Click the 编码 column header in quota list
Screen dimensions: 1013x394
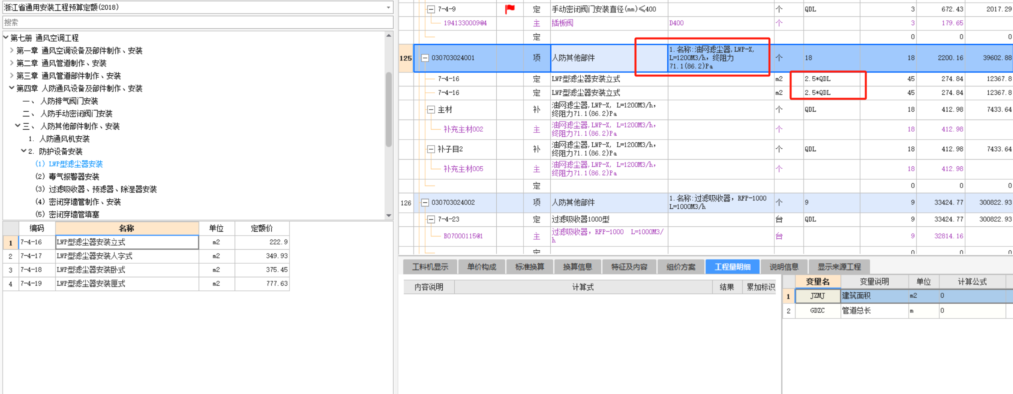pos(37,228)
